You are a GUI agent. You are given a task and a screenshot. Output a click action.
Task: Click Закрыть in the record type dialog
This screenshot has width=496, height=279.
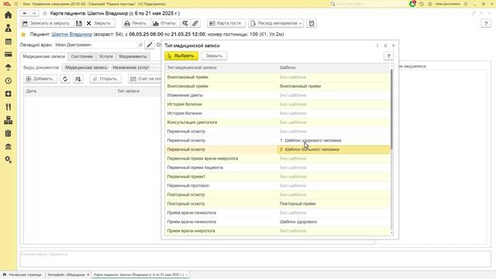tap(214, 56)
